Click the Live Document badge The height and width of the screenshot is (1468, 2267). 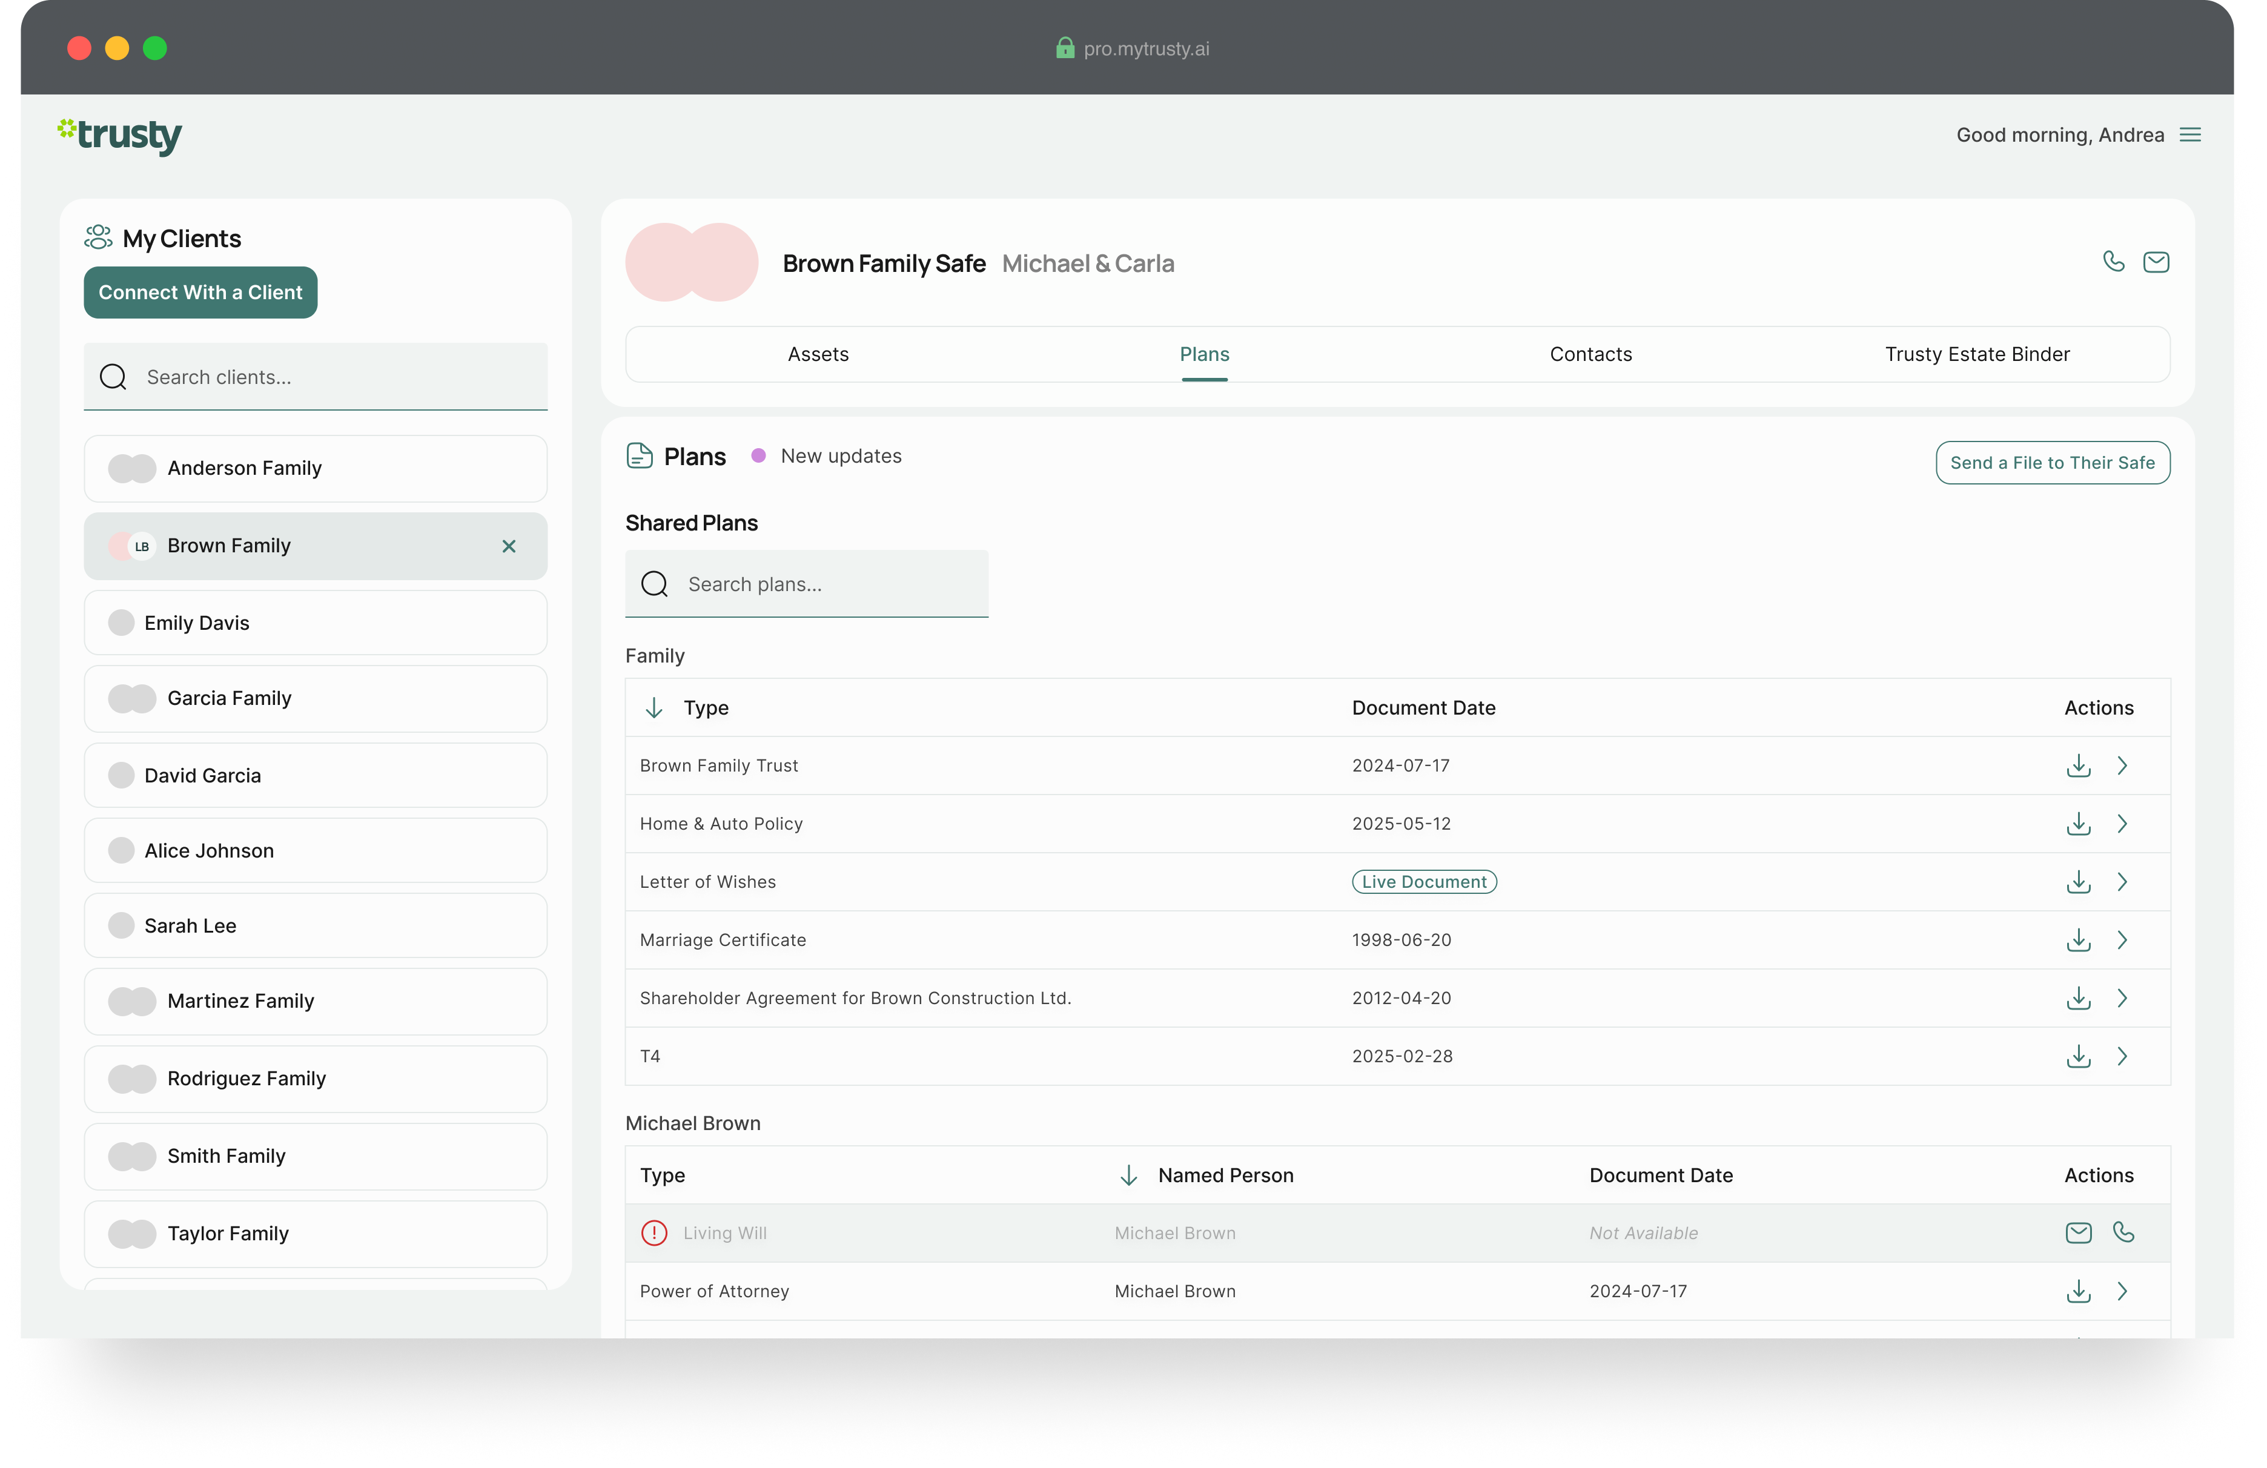(x=1423, y=882)
